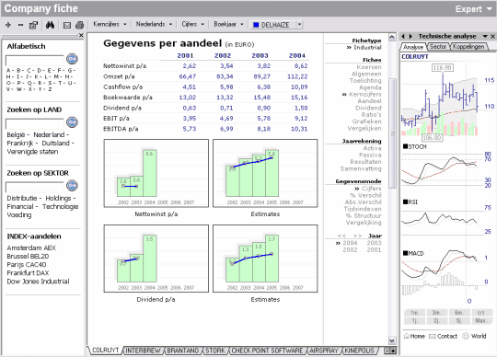Click the Zoeken op LAND input field
Screen dimensions: 497x357
pos(35,123)
